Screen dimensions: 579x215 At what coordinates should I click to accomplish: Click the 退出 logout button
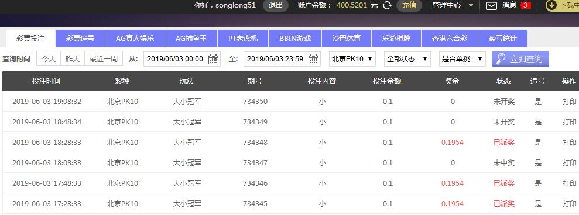276,5
